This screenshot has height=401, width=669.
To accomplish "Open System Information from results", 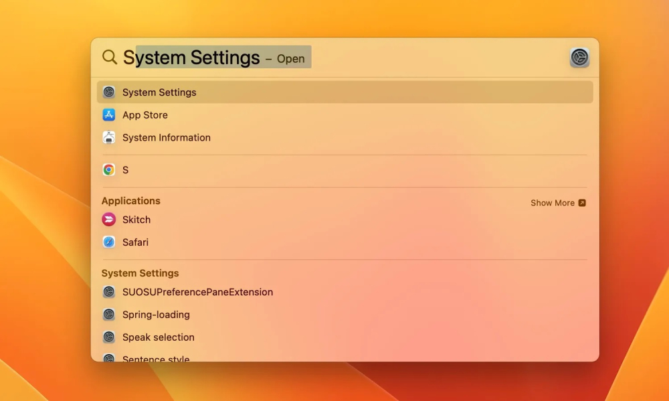I will pyautogui.click(x=166, y=138).
